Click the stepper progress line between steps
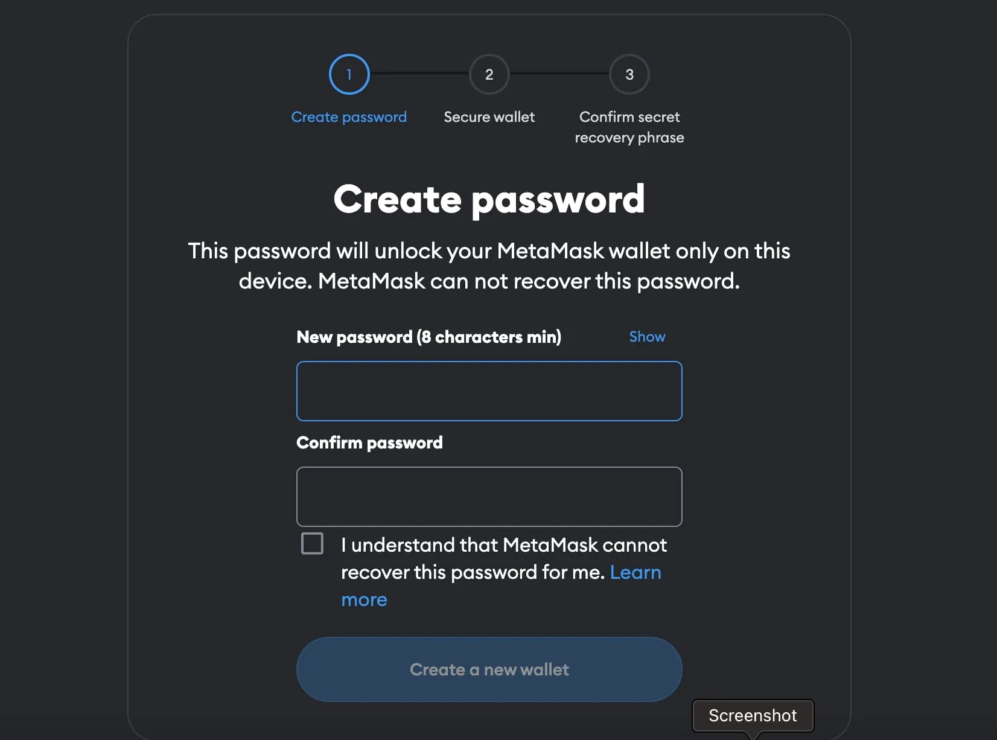This screenshot has height=740, width=997. [419, 74]
